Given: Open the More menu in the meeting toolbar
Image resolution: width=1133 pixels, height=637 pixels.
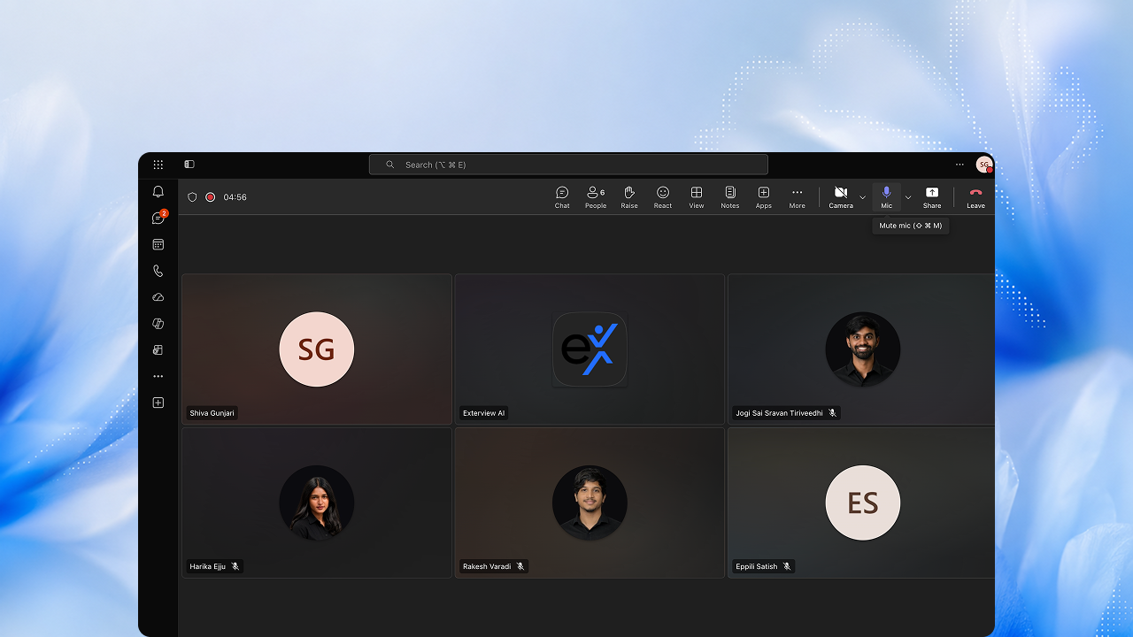Looking at the screenshot, I should [798, 197].
